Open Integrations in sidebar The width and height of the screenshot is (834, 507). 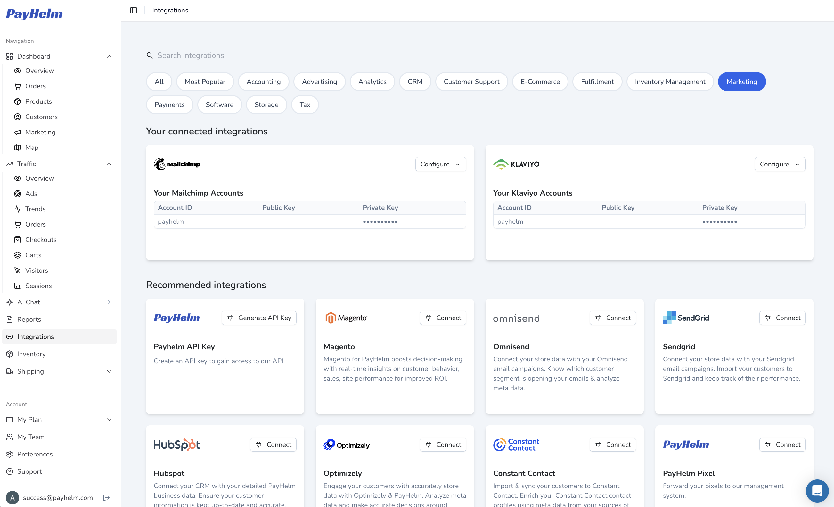(x=60, y=336)
